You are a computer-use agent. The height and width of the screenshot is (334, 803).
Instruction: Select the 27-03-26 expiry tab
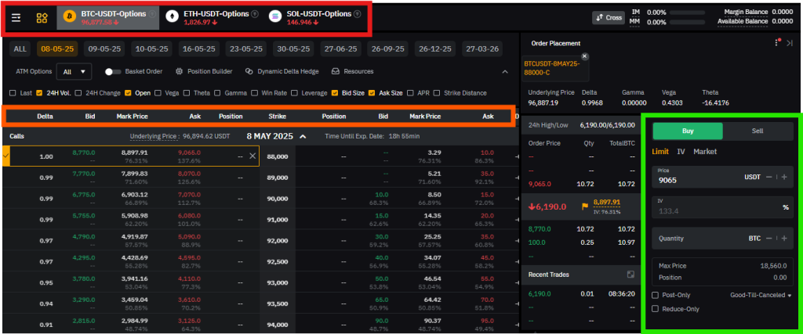click(x=482, y=49)
